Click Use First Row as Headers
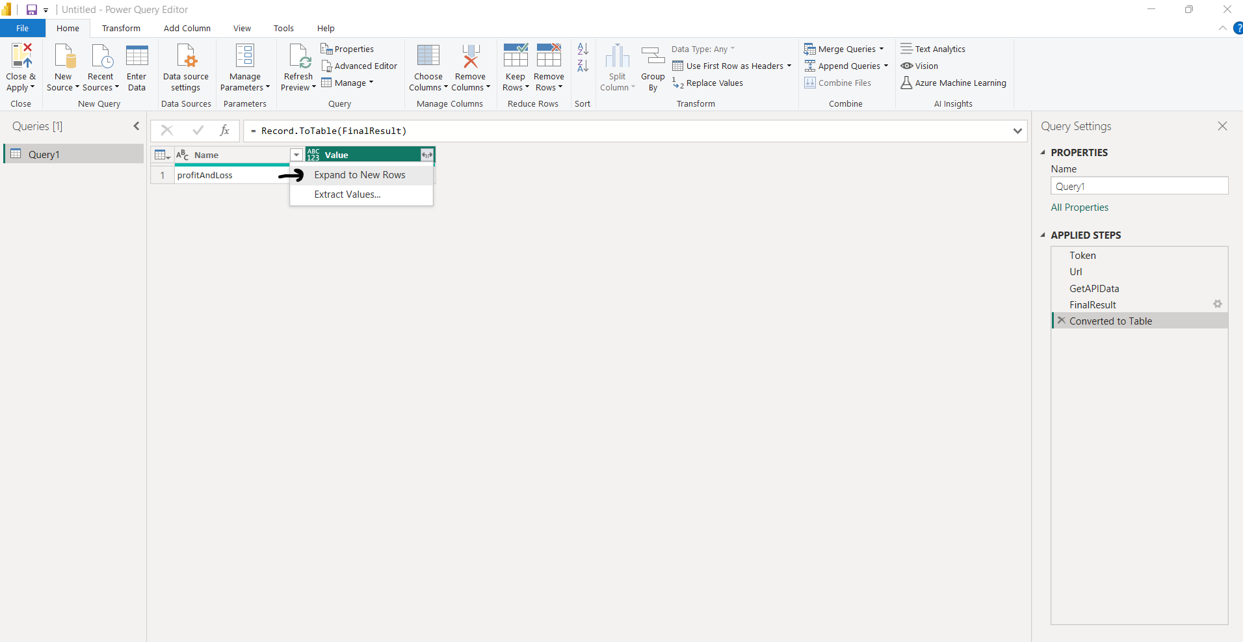Screen dimensions: 1243x642 point(727,66)
